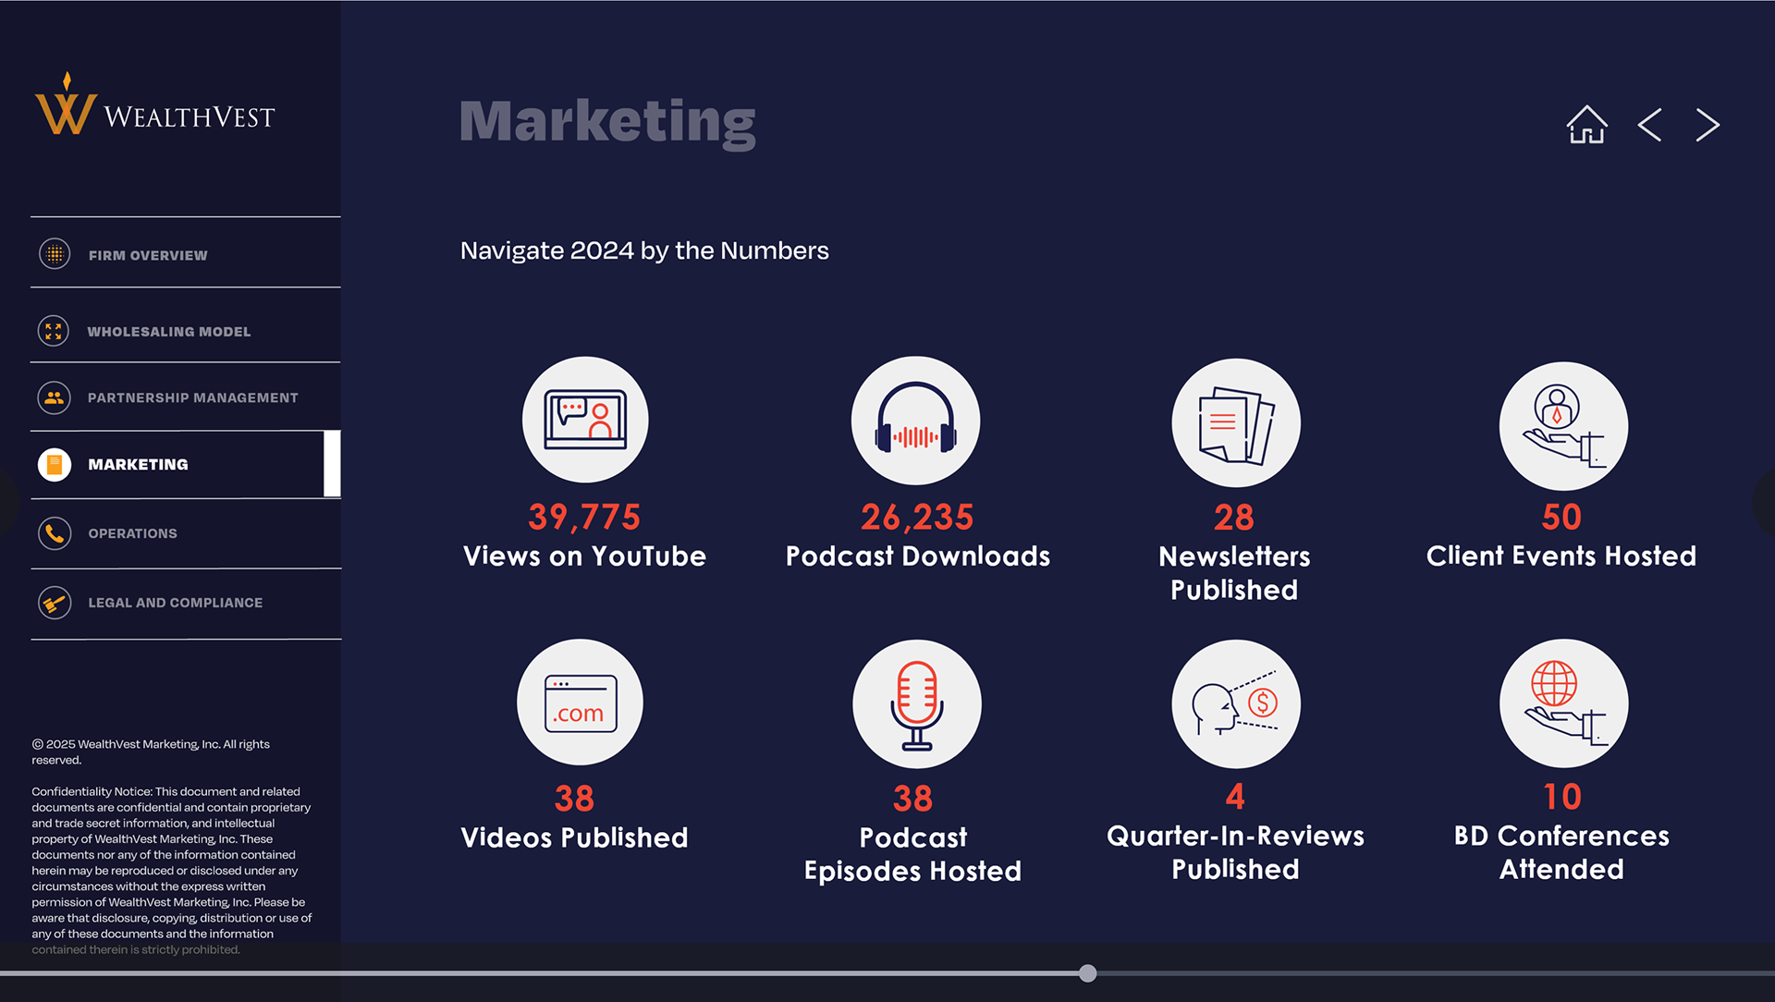Go to Operations section
The width and height of the screenshot is (1775, 1002).
pos(132,533)
